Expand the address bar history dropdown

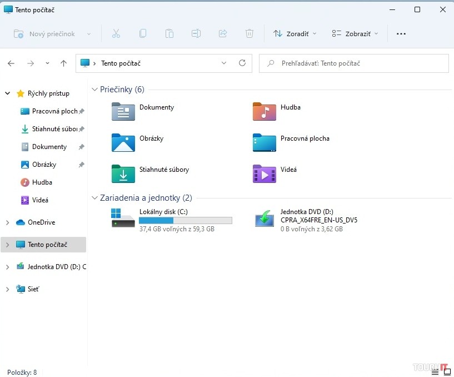(x=224, y=63)
